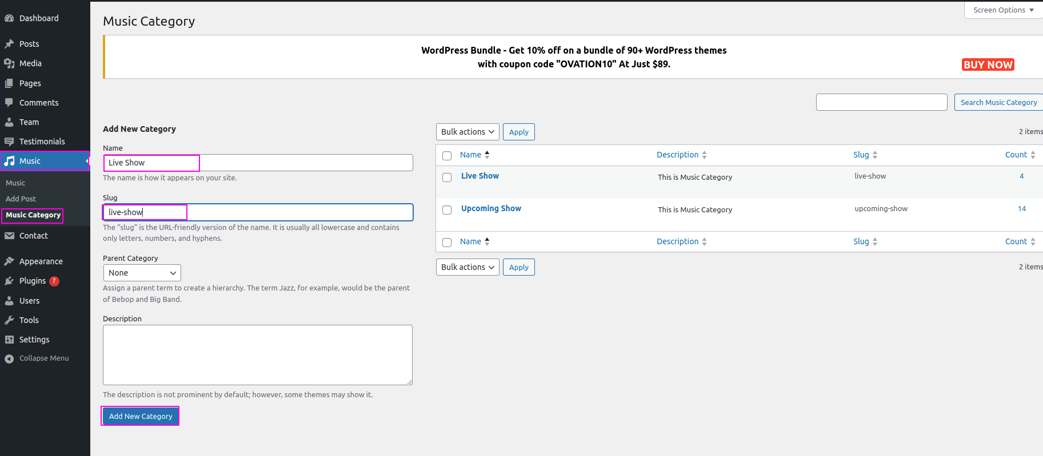
Task: Open the Parent Category dropdown
Action: tap(142, 273)
